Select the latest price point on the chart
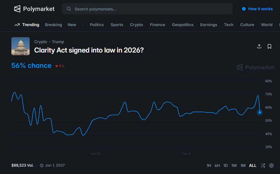 click(x=259, y=112)
